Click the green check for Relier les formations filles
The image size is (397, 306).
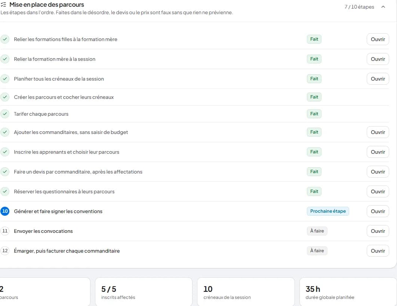click(5, 39)
